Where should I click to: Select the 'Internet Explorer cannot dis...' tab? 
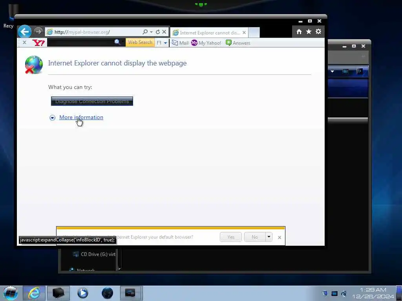(209, 33)
